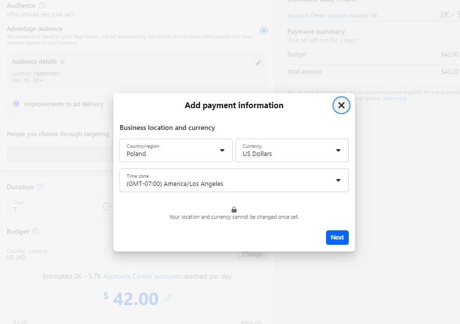
Task: Click the Total amount label
Action: (x=305, y=72)
